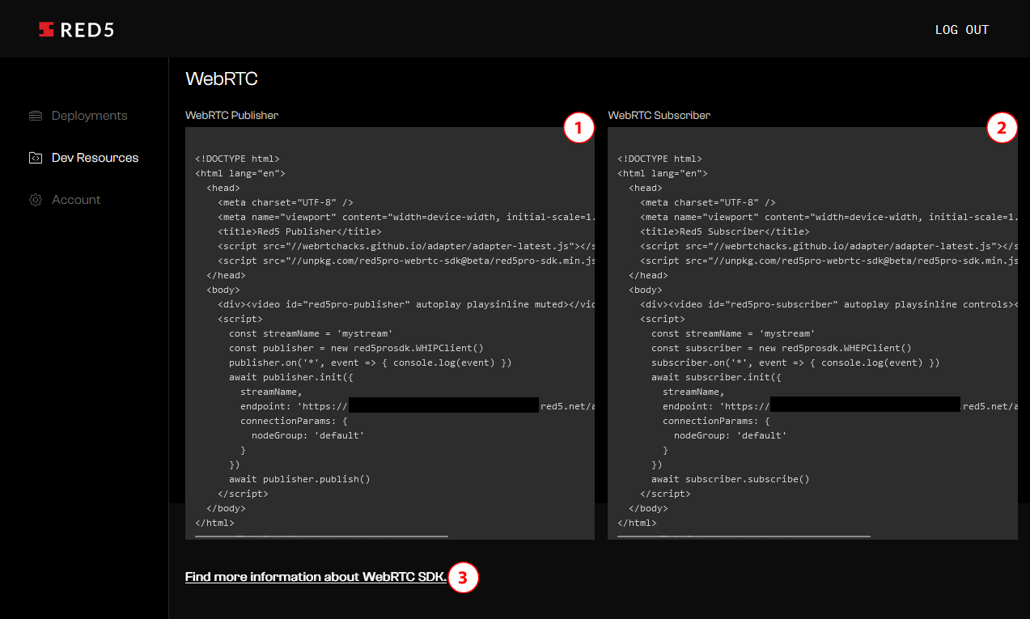Click the 'WebRTC Publisher' label
The height and width of the screenshot is (619, 1030).
point(231,115)
